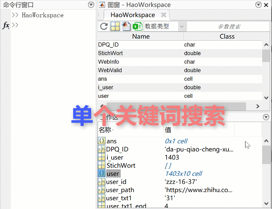272x209 pixels.
Task: Select the StichWort variable in workspace
Action: [121, 165]
